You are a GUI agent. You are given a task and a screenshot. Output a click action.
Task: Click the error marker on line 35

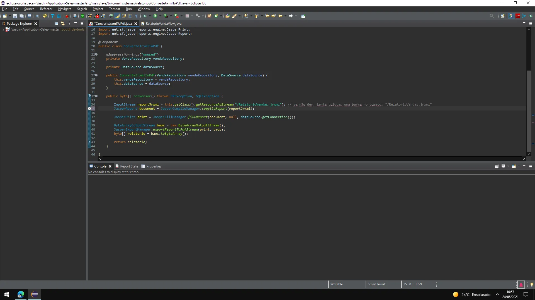coord(90,109)
